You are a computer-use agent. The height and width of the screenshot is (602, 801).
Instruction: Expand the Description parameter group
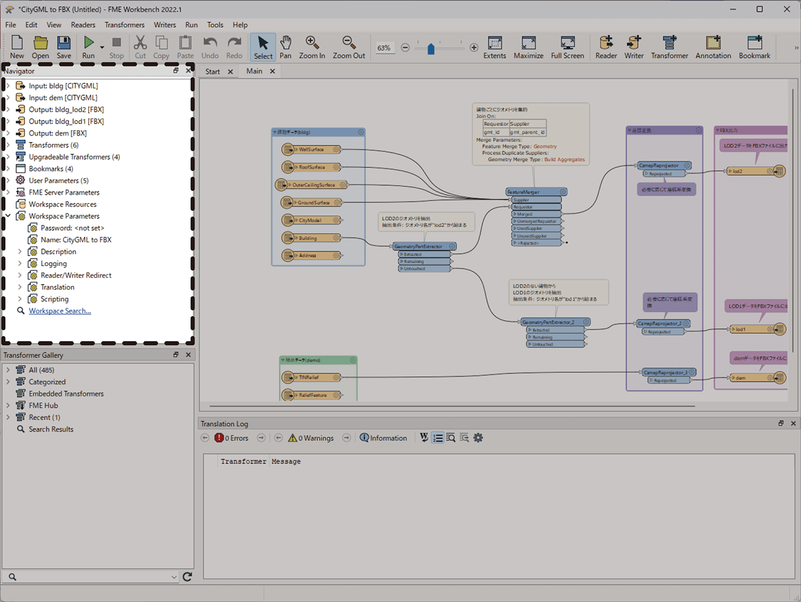[x=20, y=251]
